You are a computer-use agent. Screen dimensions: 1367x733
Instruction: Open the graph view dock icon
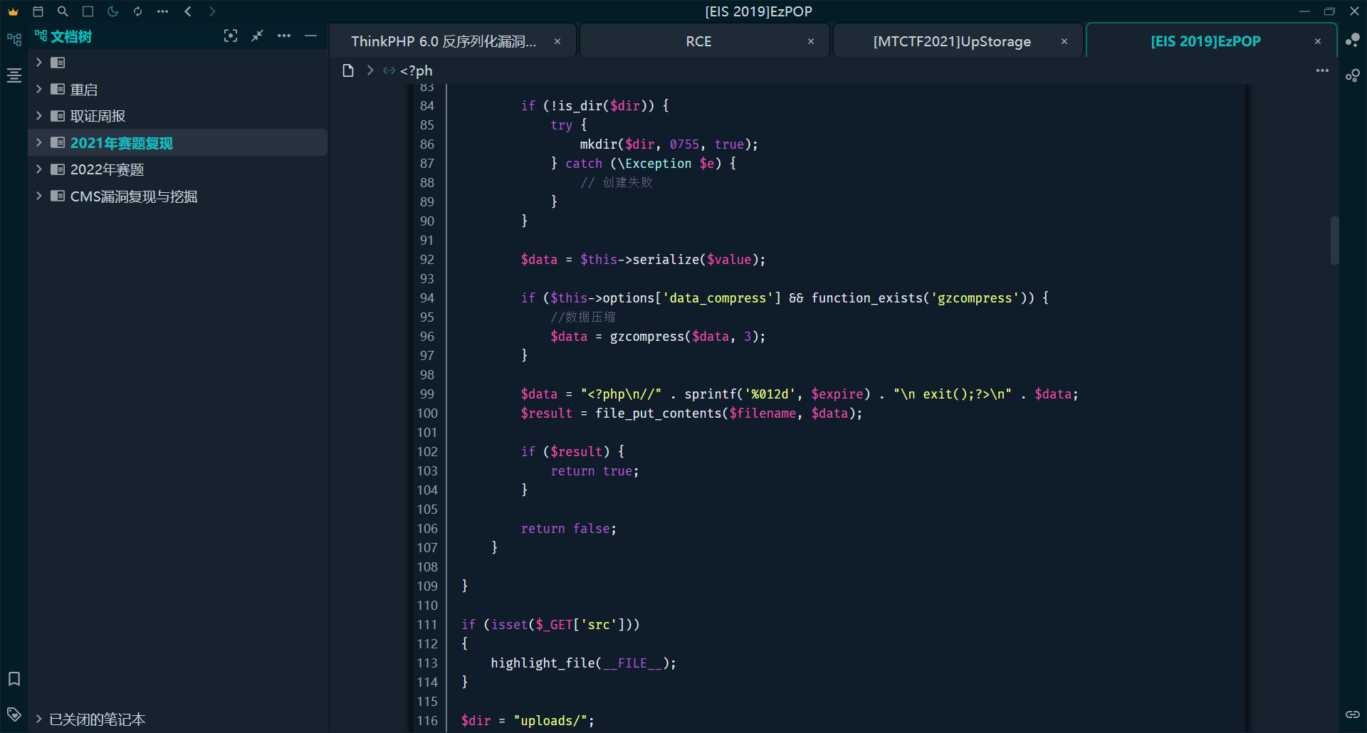pyautogui.click(x=1353, y=40)
